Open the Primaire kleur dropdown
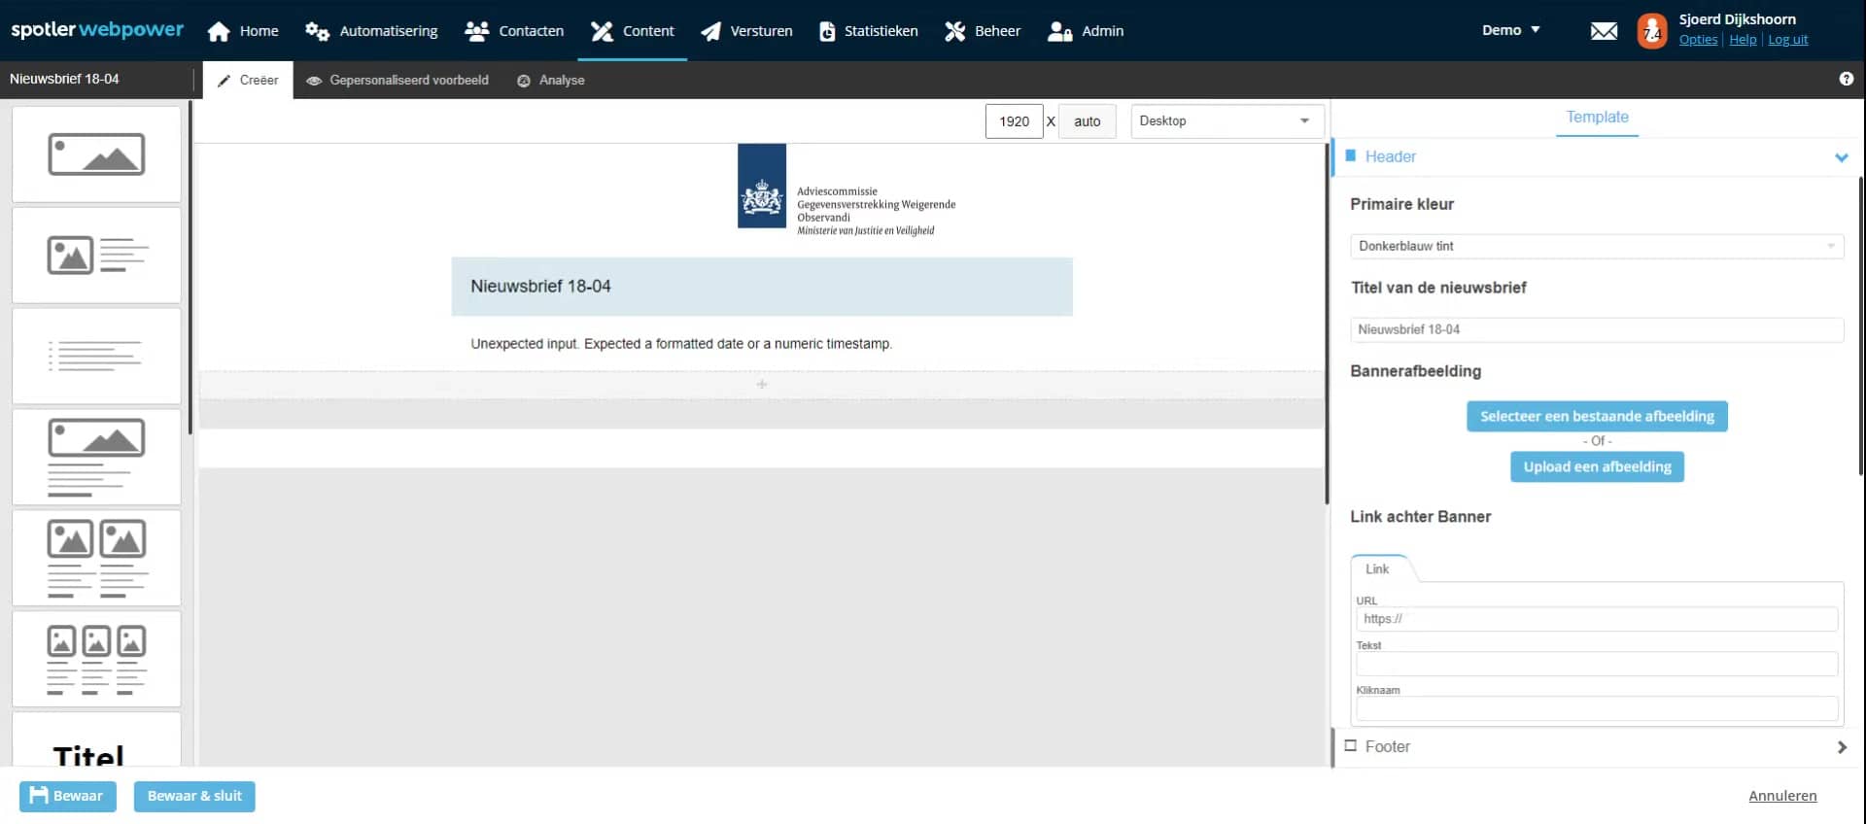This screenshot has width=1866, height=824. point(1596,247)
